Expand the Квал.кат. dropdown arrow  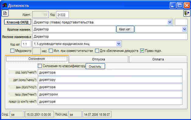184,29
